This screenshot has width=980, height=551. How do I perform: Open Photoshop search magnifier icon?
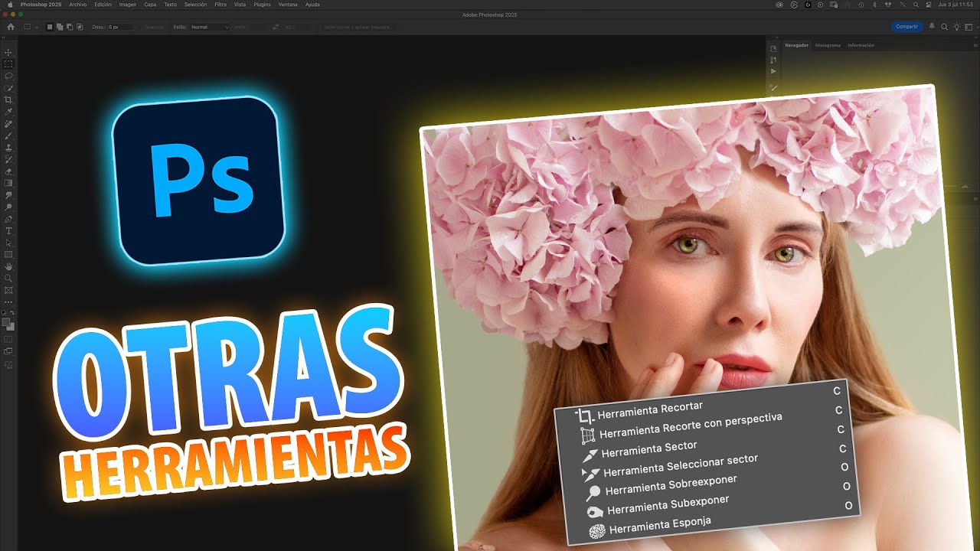(945, 27)
